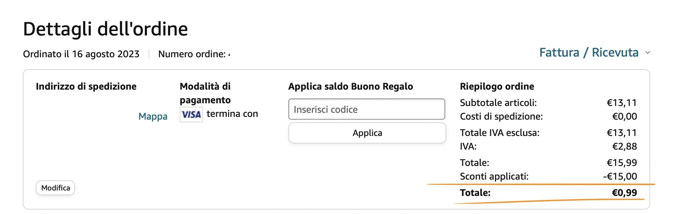Click the Inserisci codice input field
Viewport: 673px width, 214px height.
367,109
